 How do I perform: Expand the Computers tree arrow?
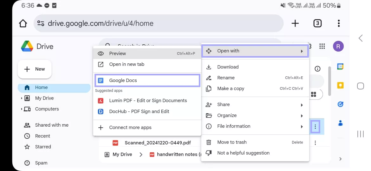[x=22, y=109]
